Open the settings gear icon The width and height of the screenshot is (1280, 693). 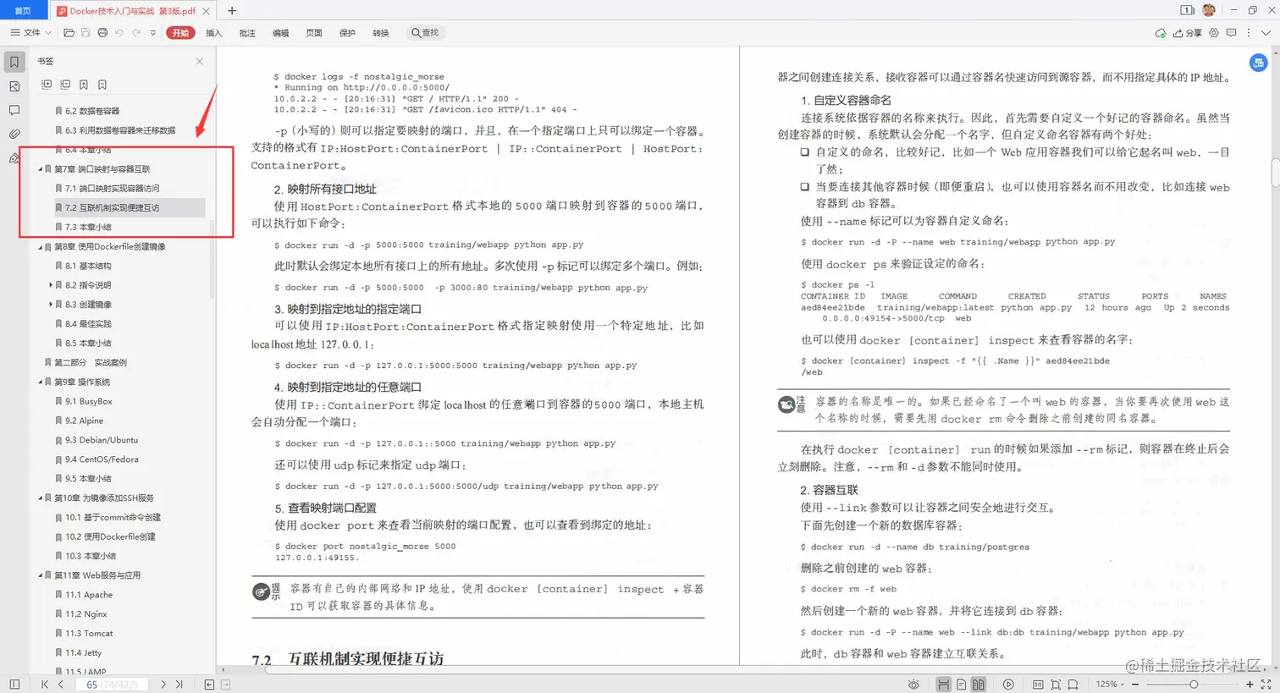coord(1214,32)
